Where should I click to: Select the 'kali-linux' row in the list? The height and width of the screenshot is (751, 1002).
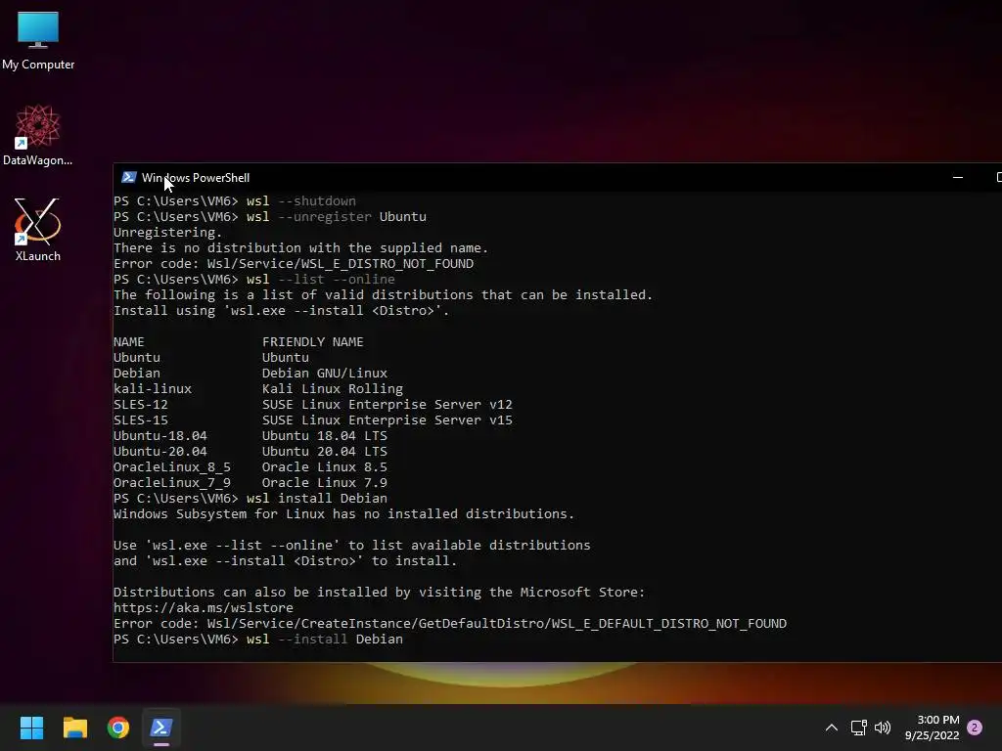click(258, 389)
